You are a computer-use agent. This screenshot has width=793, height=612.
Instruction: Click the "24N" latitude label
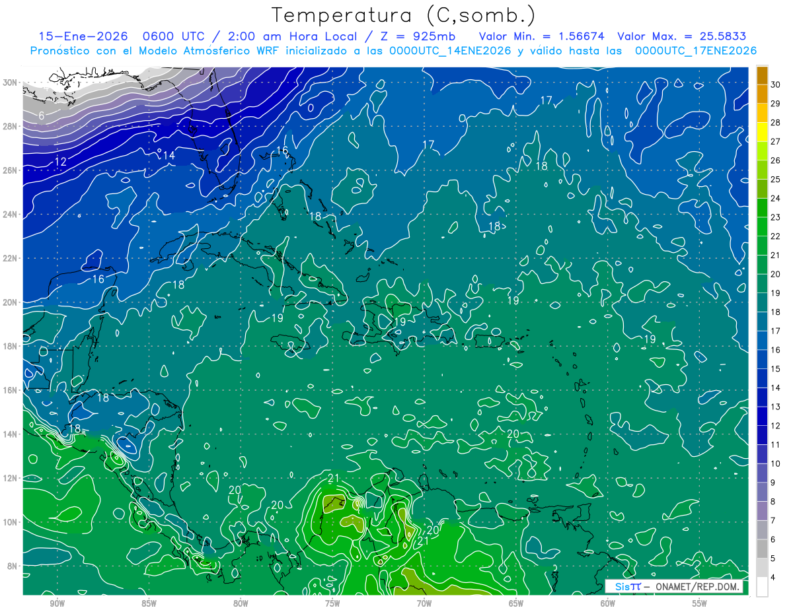(10, 215)
